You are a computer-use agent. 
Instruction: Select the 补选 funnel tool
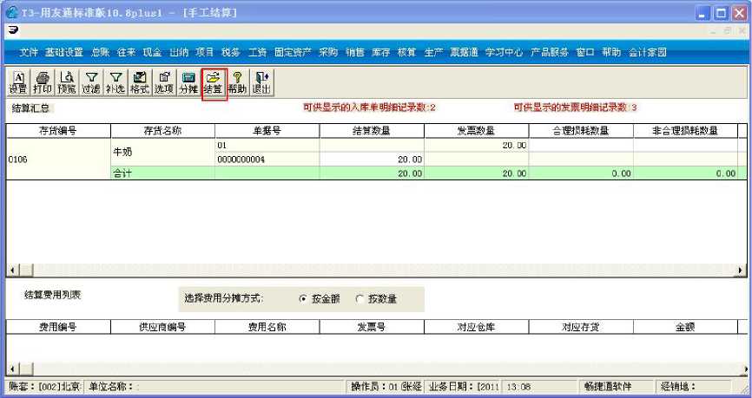point(115,83)
